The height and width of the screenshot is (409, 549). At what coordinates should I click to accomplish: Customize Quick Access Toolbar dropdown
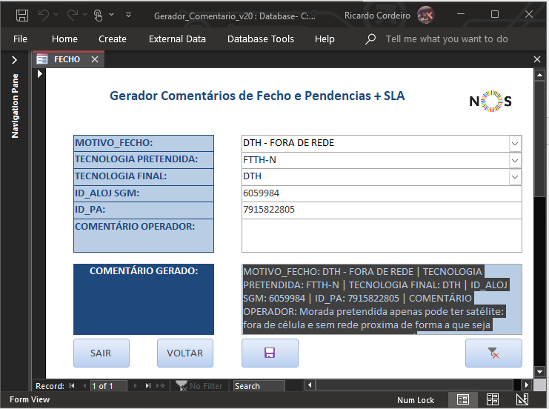pyautogui.click(x=128, y=15)
